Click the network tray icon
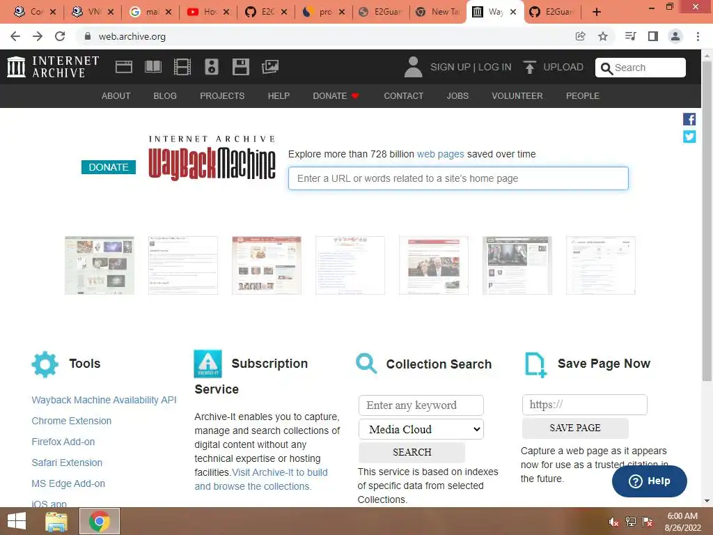Image resolution: width=713 pixels, height=535 pixels. (631, 522)
